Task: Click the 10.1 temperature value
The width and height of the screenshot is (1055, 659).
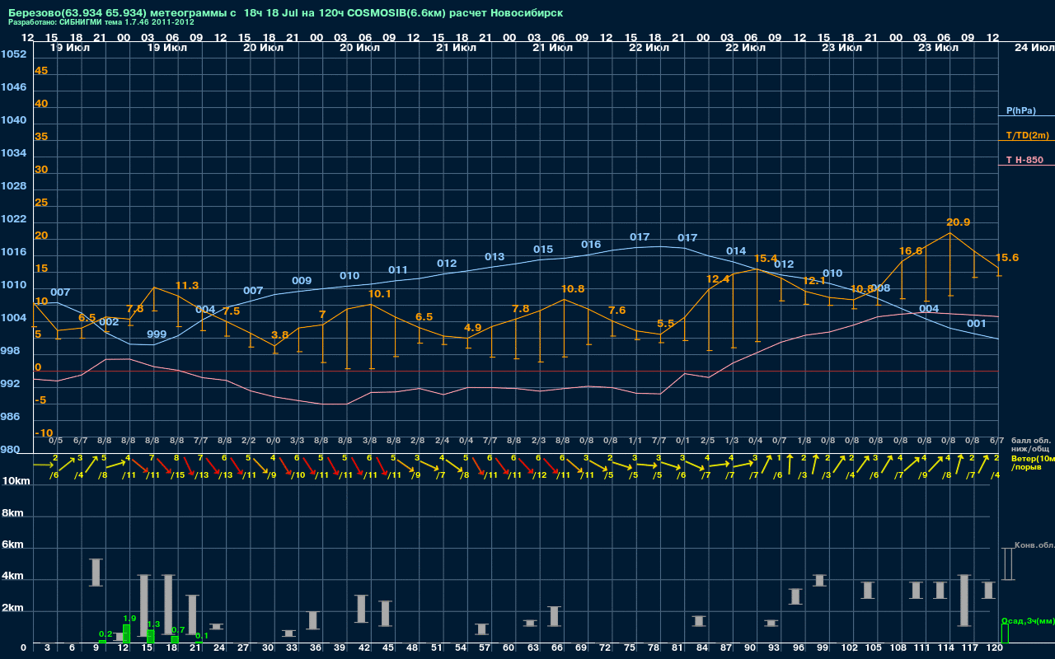Action: point(379,294)
